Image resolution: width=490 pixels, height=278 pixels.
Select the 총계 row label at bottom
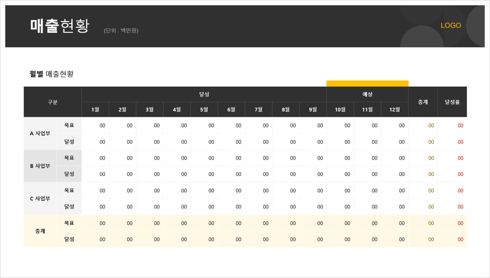coord(40,231)
